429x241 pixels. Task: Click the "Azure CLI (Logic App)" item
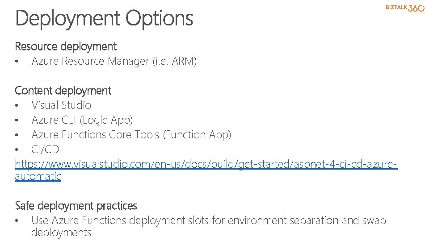(x=82, y=120)
